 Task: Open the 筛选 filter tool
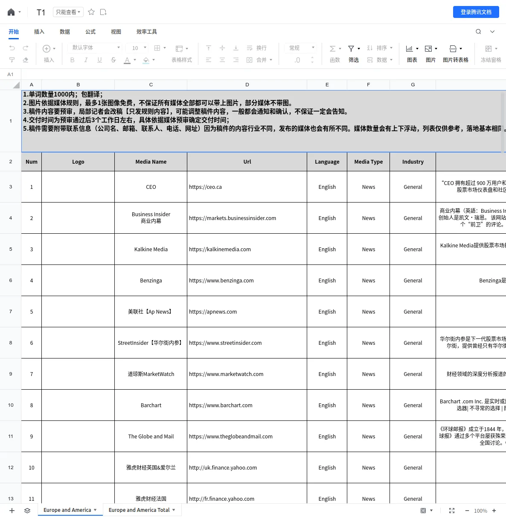[354, 54]
